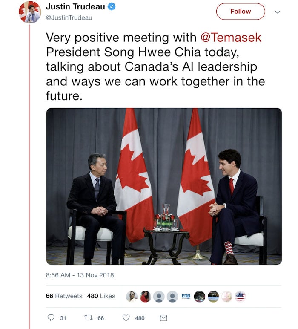Click the EDB liker avatar
This screenshot has height=329, width=298.
186,296
